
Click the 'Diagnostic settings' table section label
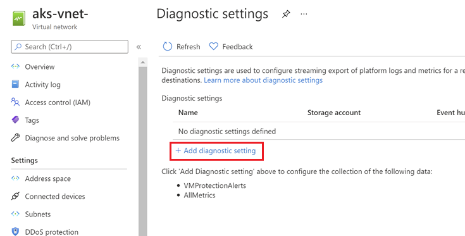click(192, 98)
